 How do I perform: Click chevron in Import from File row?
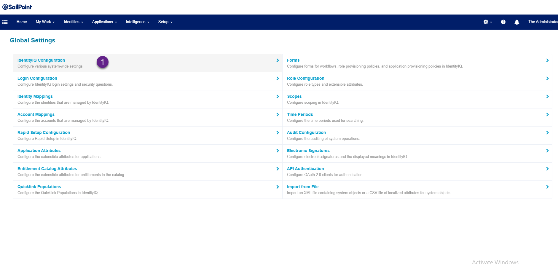[547, 187]
